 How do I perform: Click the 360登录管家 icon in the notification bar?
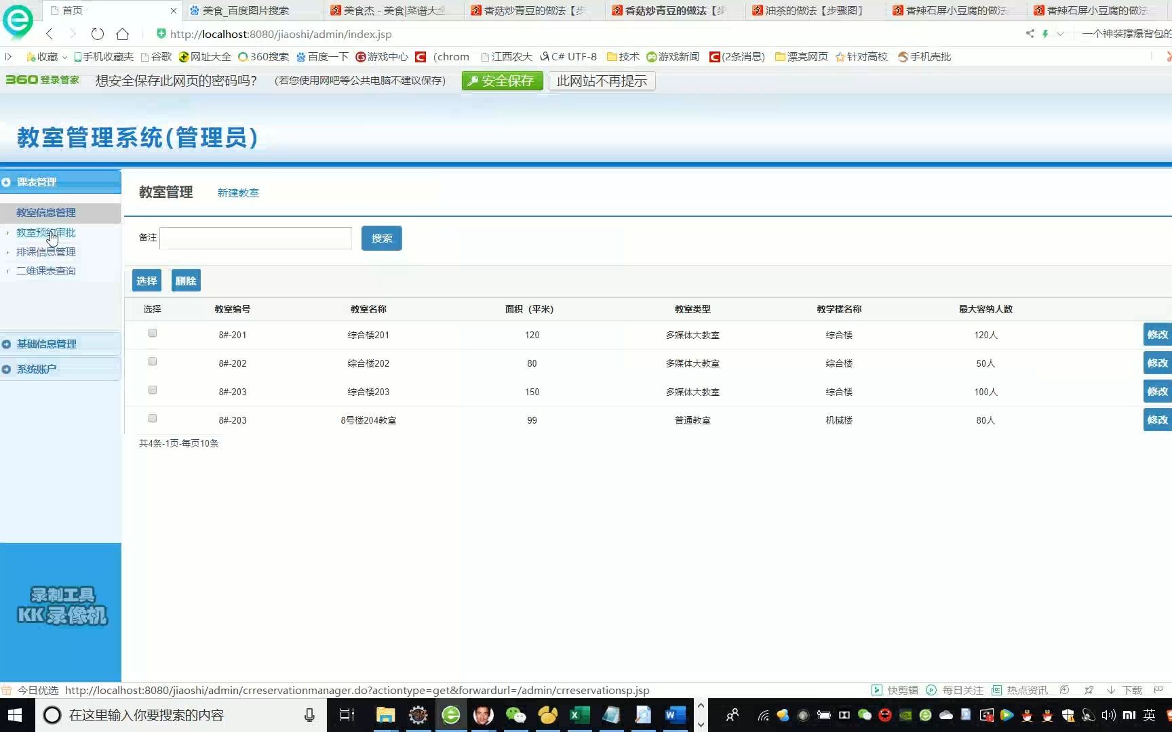(42, 79)
